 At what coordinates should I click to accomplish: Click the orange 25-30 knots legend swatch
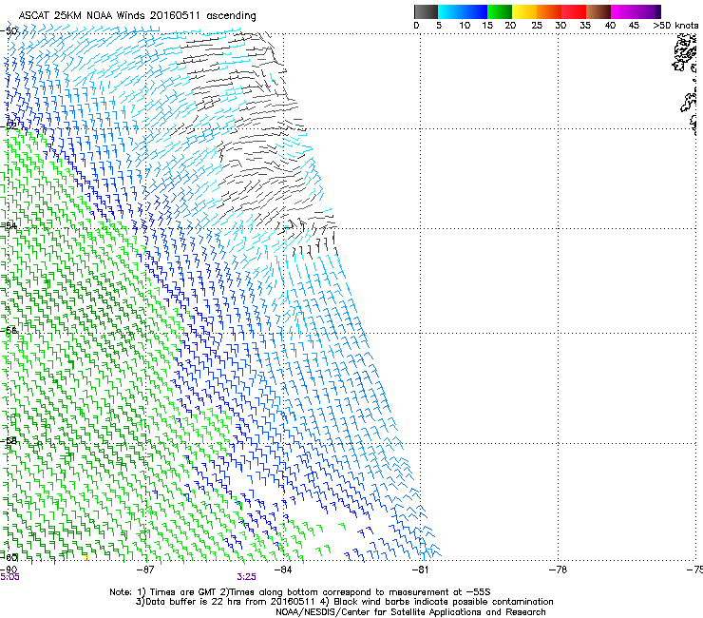(549, 11)
